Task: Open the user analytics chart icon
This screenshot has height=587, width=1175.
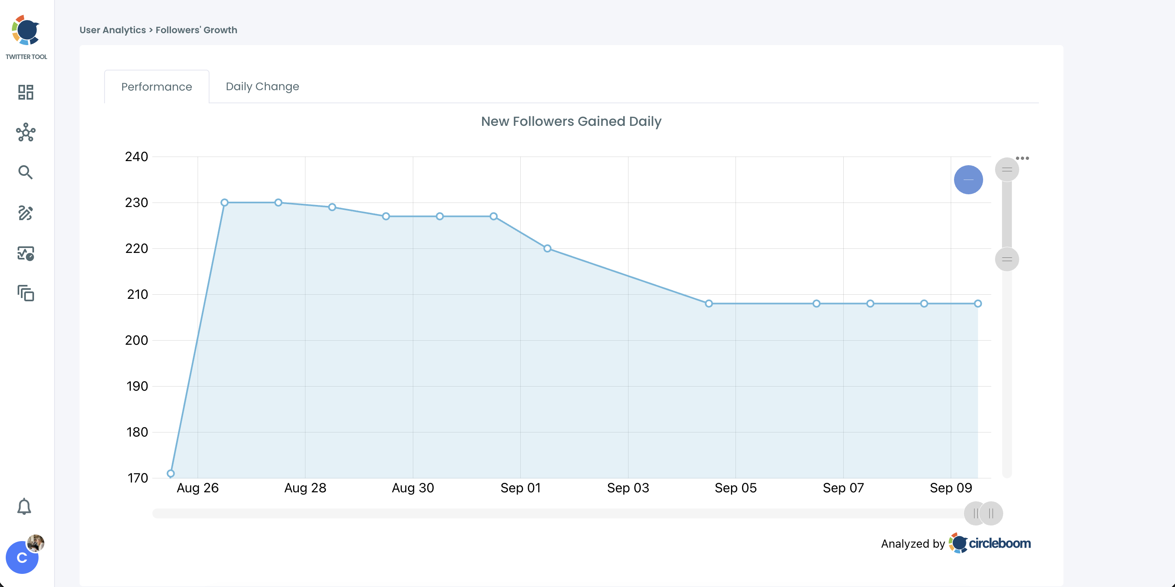Action: [x=25, y=253]
